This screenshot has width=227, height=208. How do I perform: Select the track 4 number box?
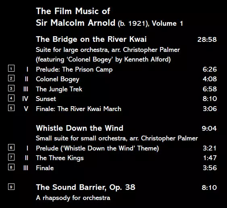pyautogui.click(x=11, y=98)
